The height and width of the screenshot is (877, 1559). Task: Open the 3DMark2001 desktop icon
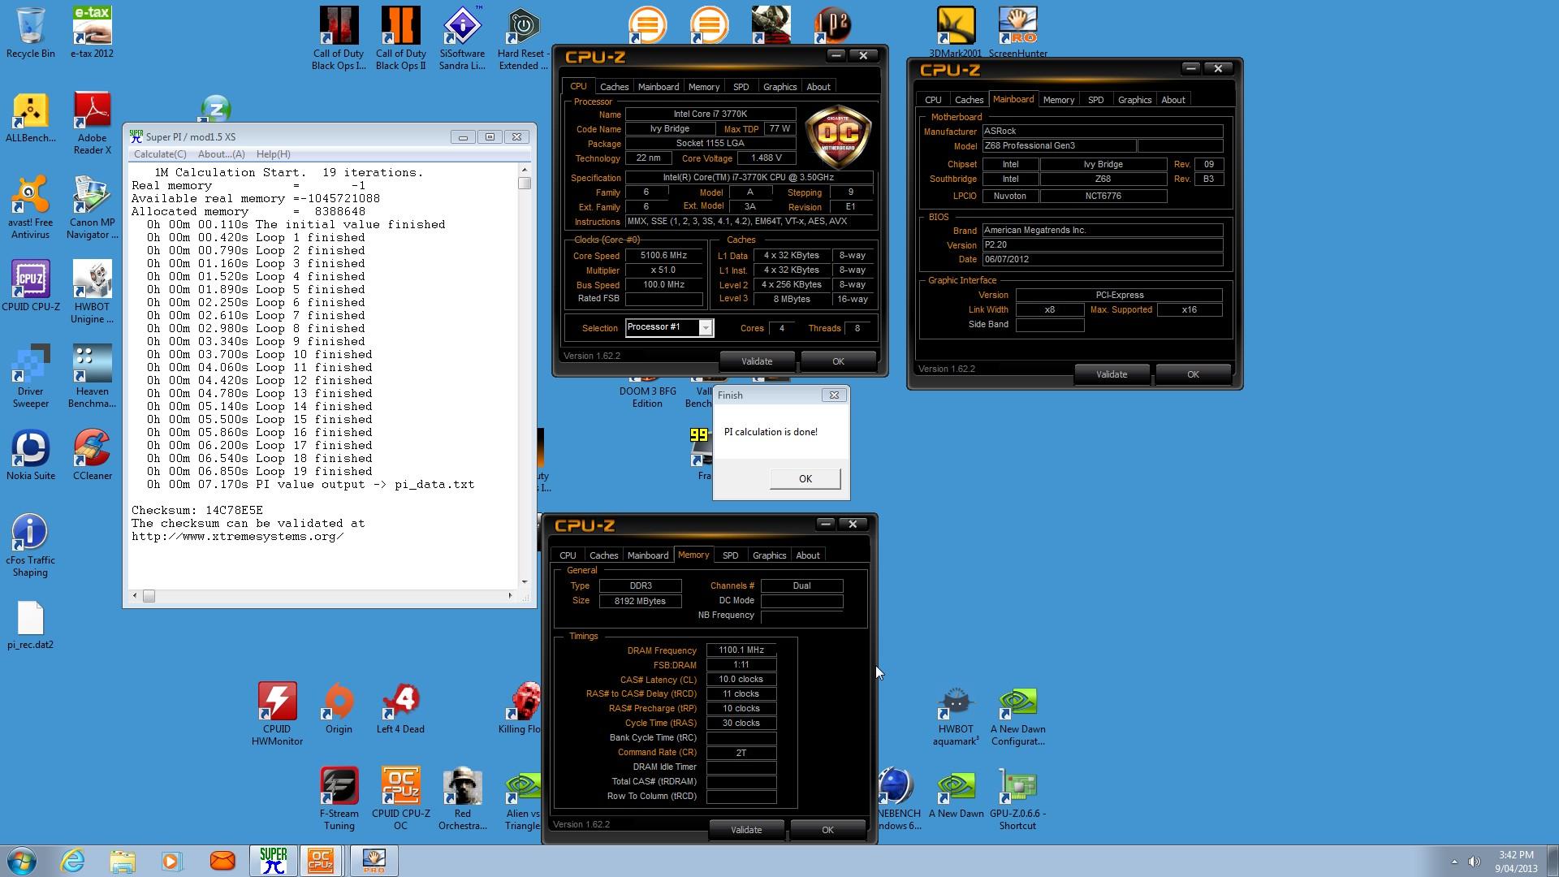coord(956,32)
